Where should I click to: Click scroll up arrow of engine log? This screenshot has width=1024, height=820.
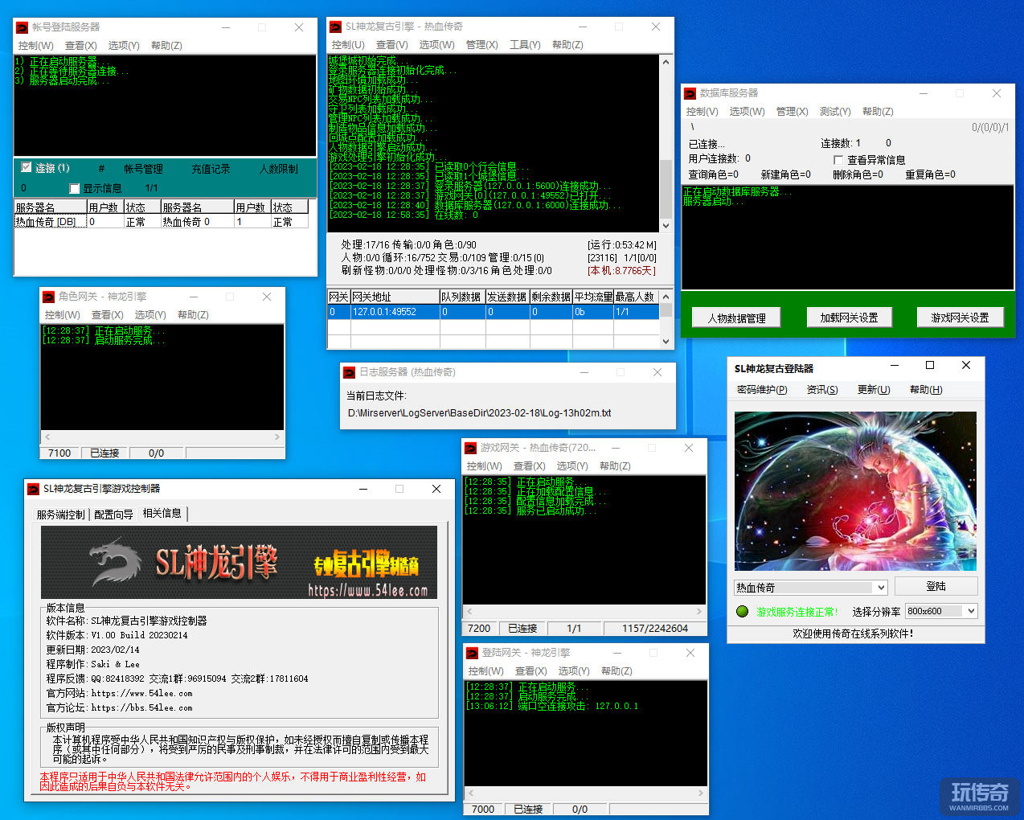(x=666, y=62)
